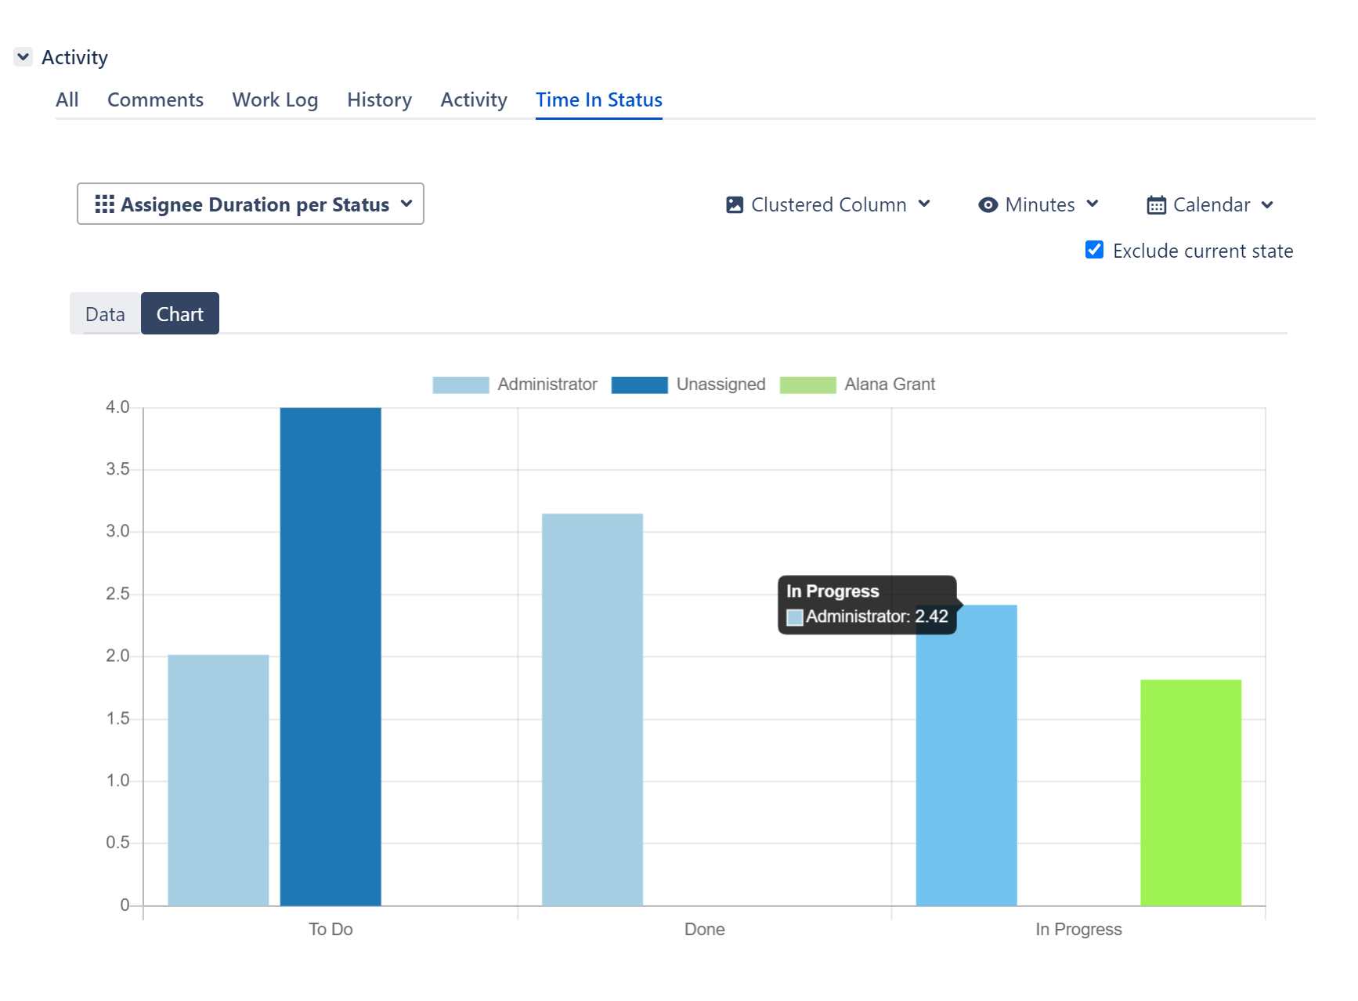Click the green Alana Grant In Progress bar
This screenshot has width=1358, height=1001.
click(1190, 793)
